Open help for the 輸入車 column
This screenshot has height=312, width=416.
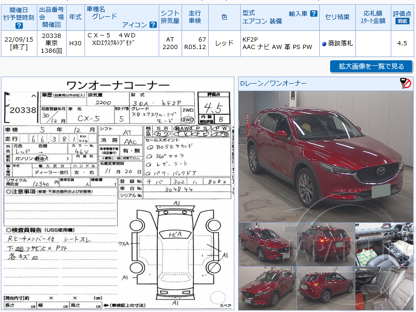pos(313,14)
